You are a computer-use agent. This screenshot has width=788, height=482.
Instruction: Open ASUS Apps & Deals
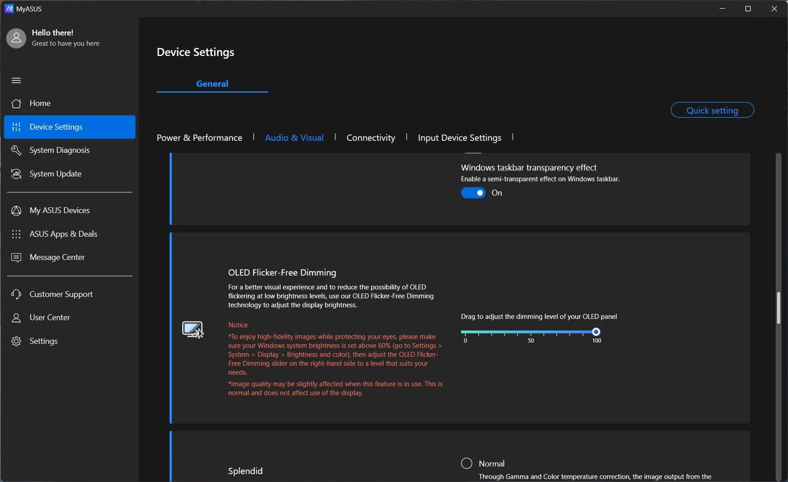click(69, 234)
